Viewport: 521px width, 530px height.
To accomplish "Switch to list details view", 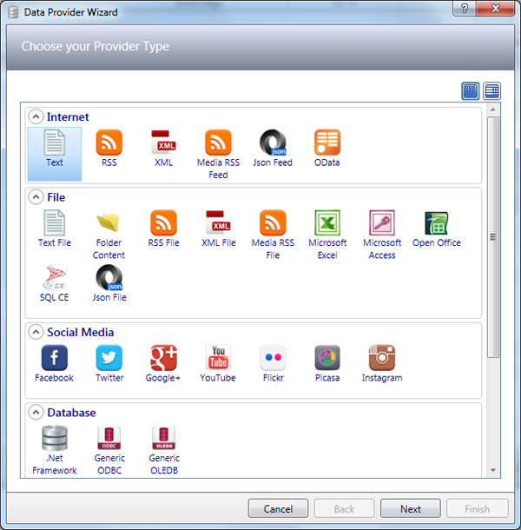I will (492, 91).
